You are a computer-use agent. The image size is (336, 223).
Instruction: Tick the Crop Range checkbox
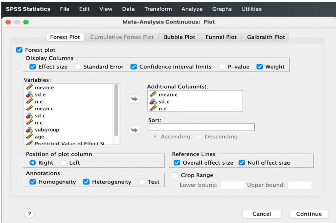coord(175,175)
